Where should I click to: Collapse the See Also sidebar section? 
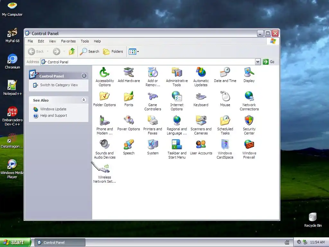point(84,100)
